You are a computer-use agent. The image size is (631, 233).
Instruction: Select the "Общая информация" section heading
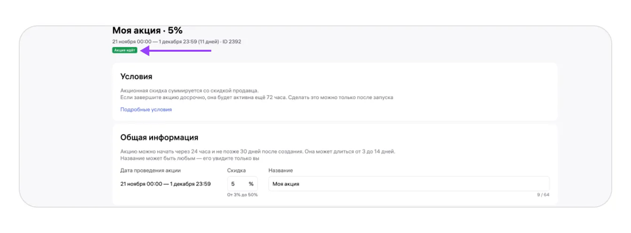[x=159, y=138]
